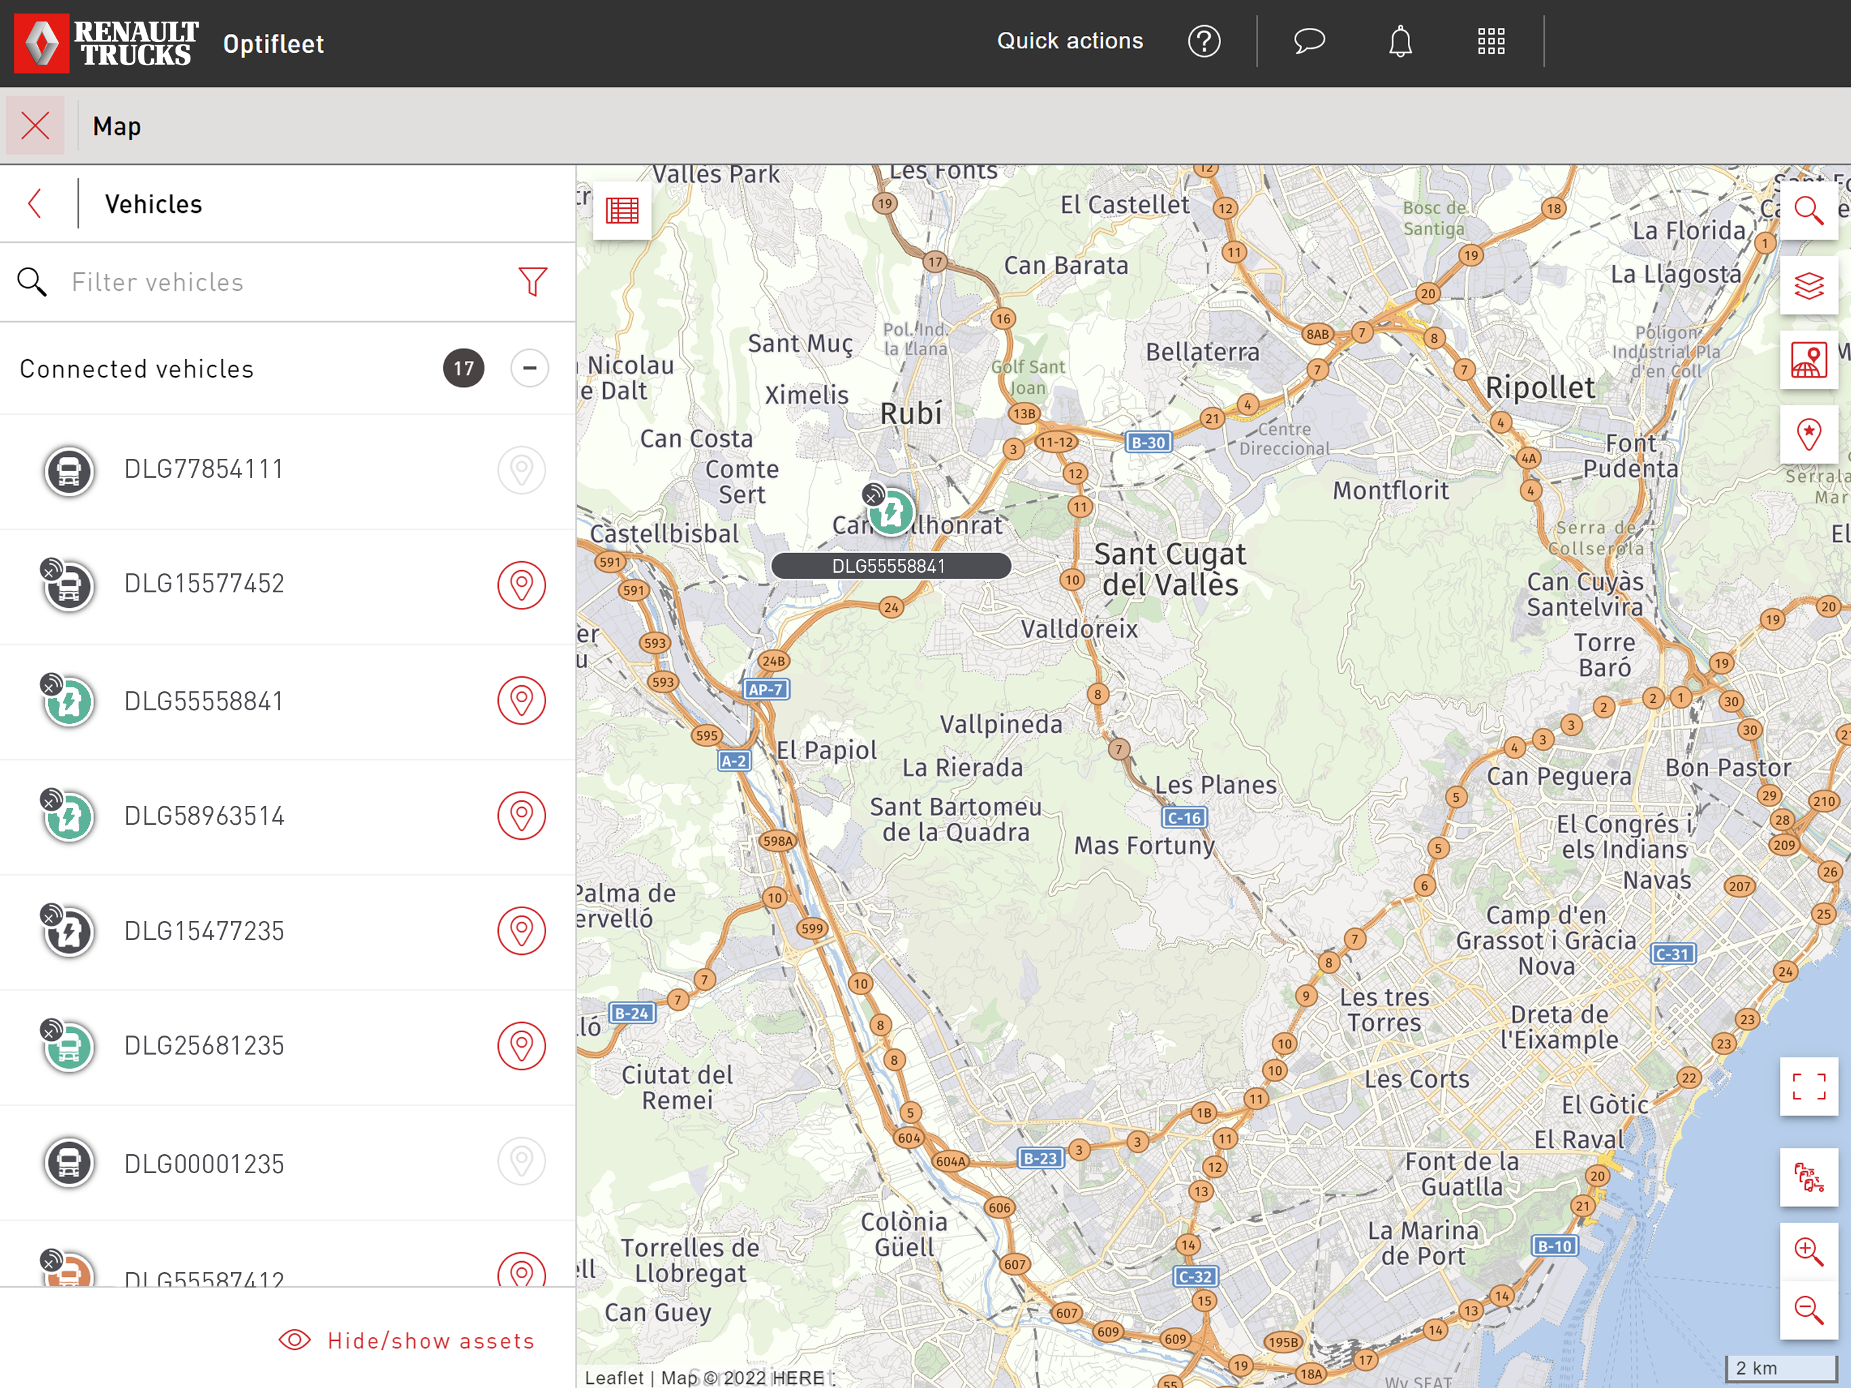Toggle fullscreen map view
Image resolution: width=1851 pixels, height=1388 pixels.
[x=1808, y=1086]
